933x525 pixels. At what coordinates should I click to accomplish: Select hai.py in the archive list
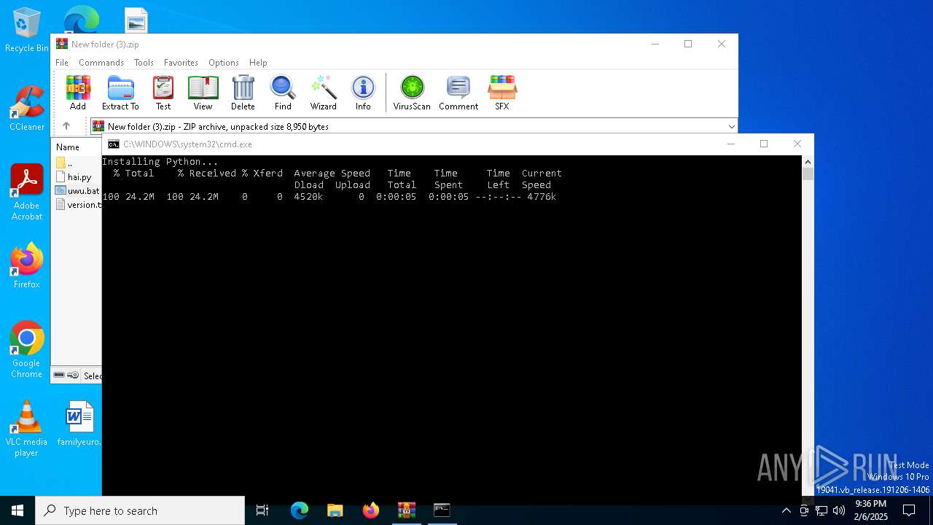pyautogui.click(x=74, y=177)
